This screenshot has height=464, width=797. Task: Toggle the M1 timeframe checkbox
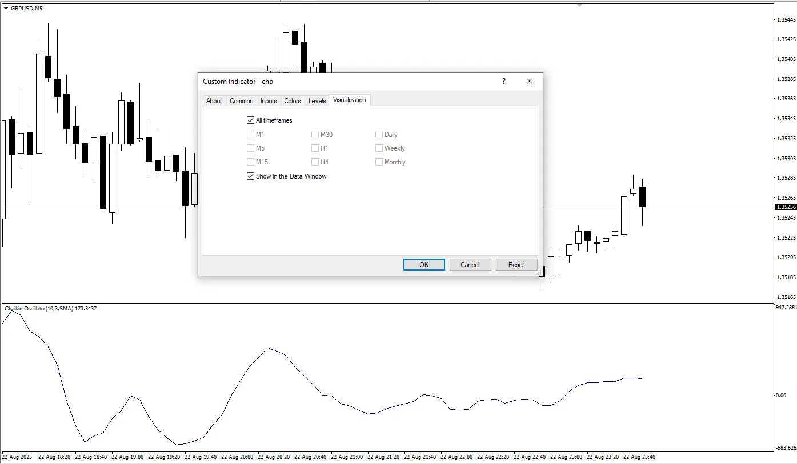(250, 135)
